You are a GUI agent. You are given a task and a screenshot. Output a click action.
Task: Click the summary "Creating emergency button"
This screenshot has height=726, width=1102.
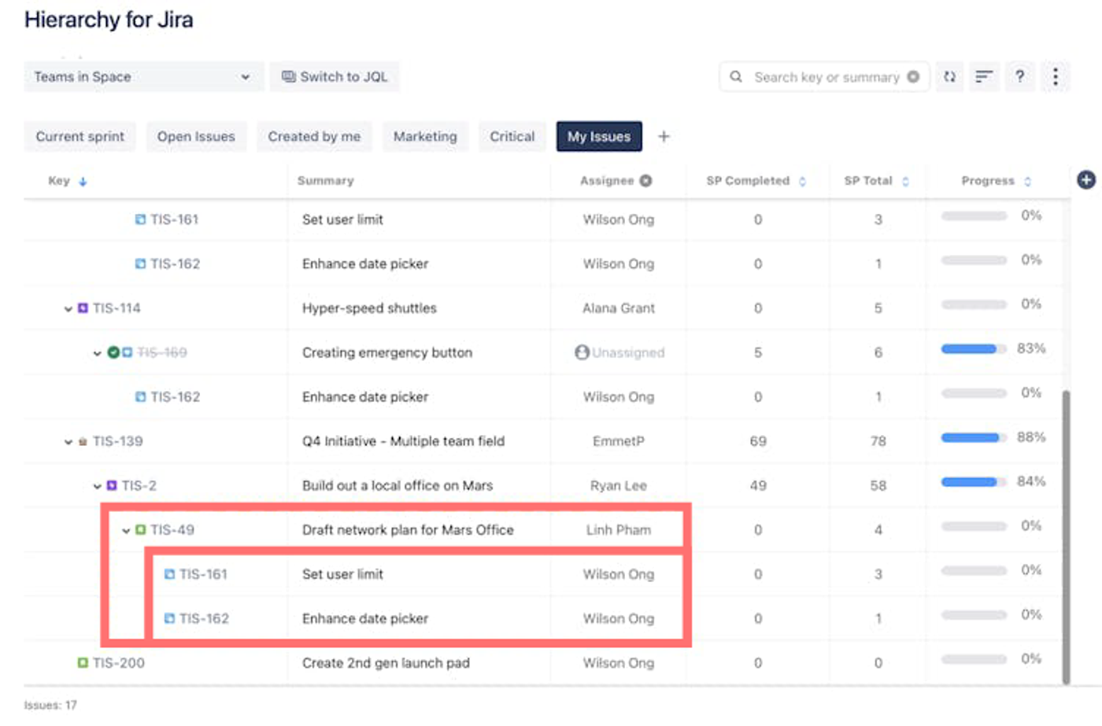pyautogui.click(x=387, y=352)
